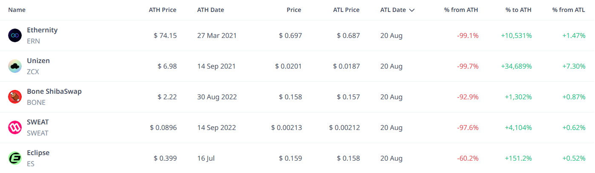Sort by % from ATH header

point(461,10)
